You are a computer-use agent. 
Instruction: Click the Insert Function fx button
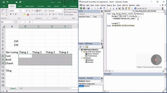point(30,22)
